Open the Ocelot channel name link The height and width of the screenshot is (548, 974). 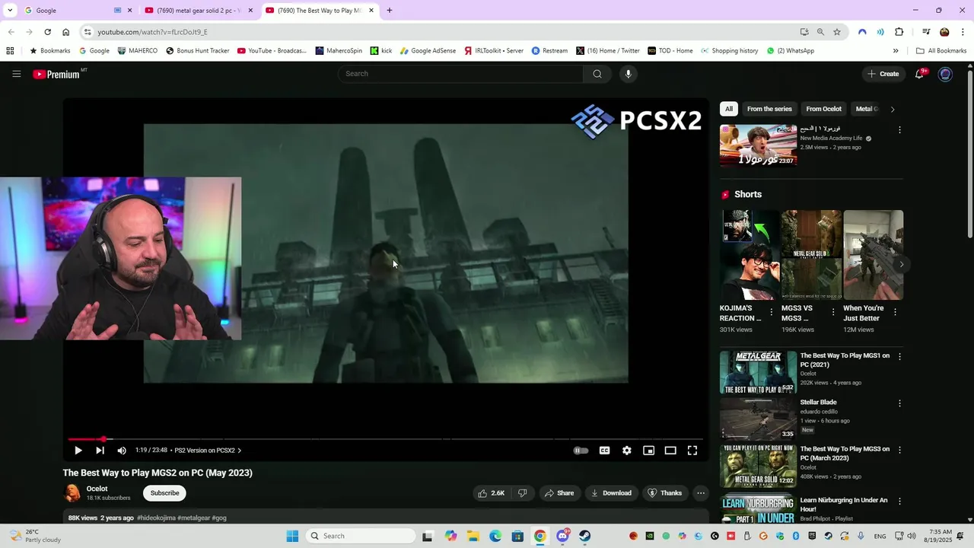(97, 489)
